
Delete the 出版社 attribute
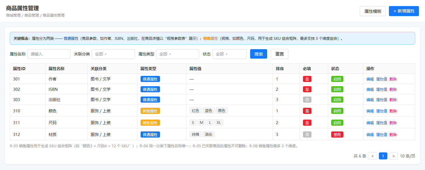[393, 100]
